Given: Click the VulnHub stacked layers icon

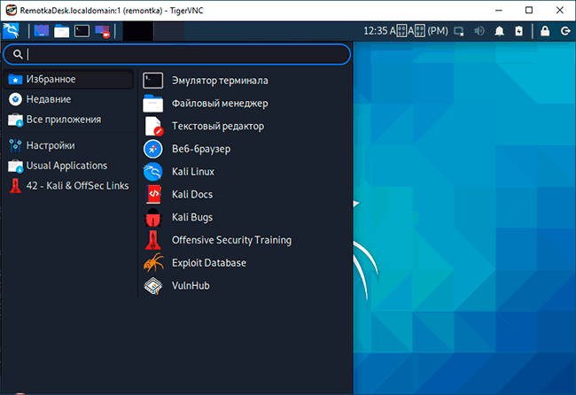Looking at the screenshot, I should pos(152,286).
